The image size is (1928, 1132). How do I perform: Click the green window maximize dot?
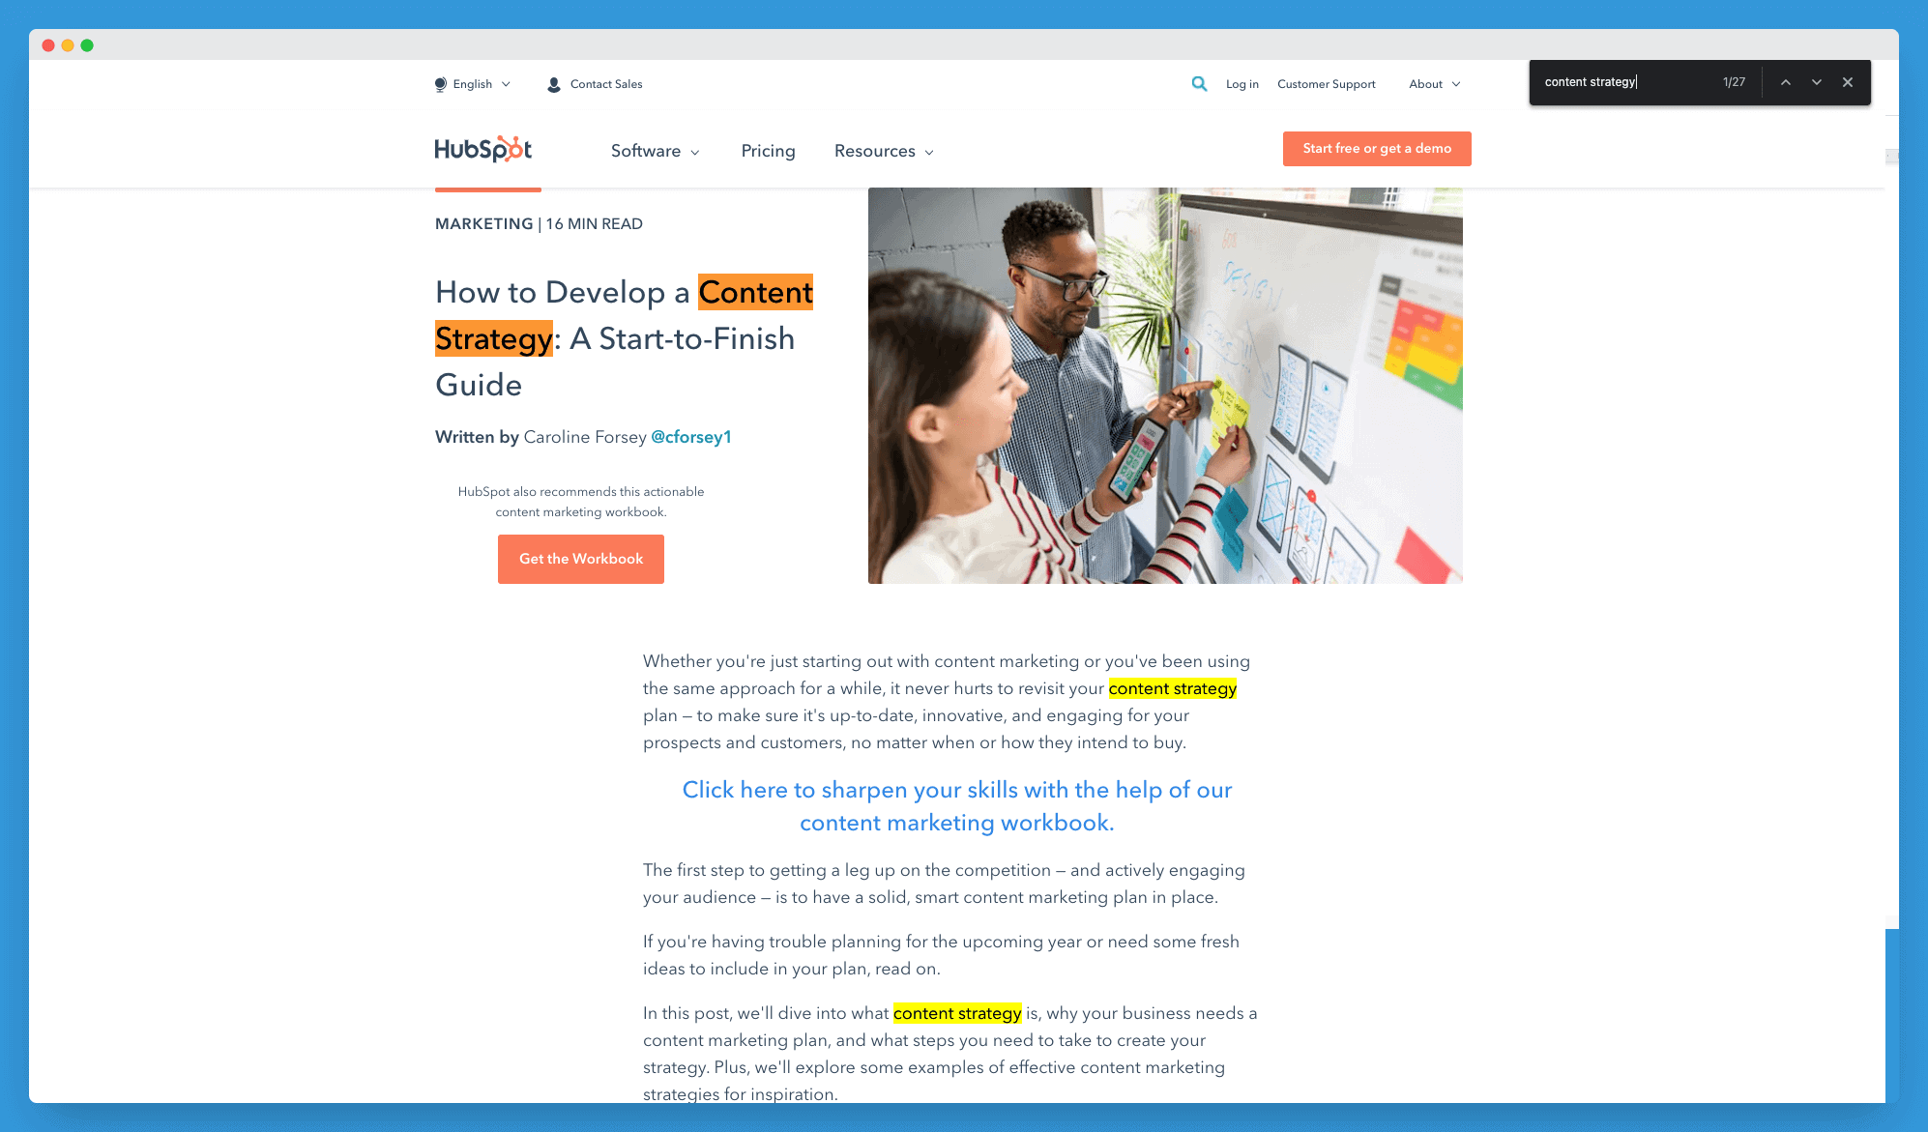[87, 45]
